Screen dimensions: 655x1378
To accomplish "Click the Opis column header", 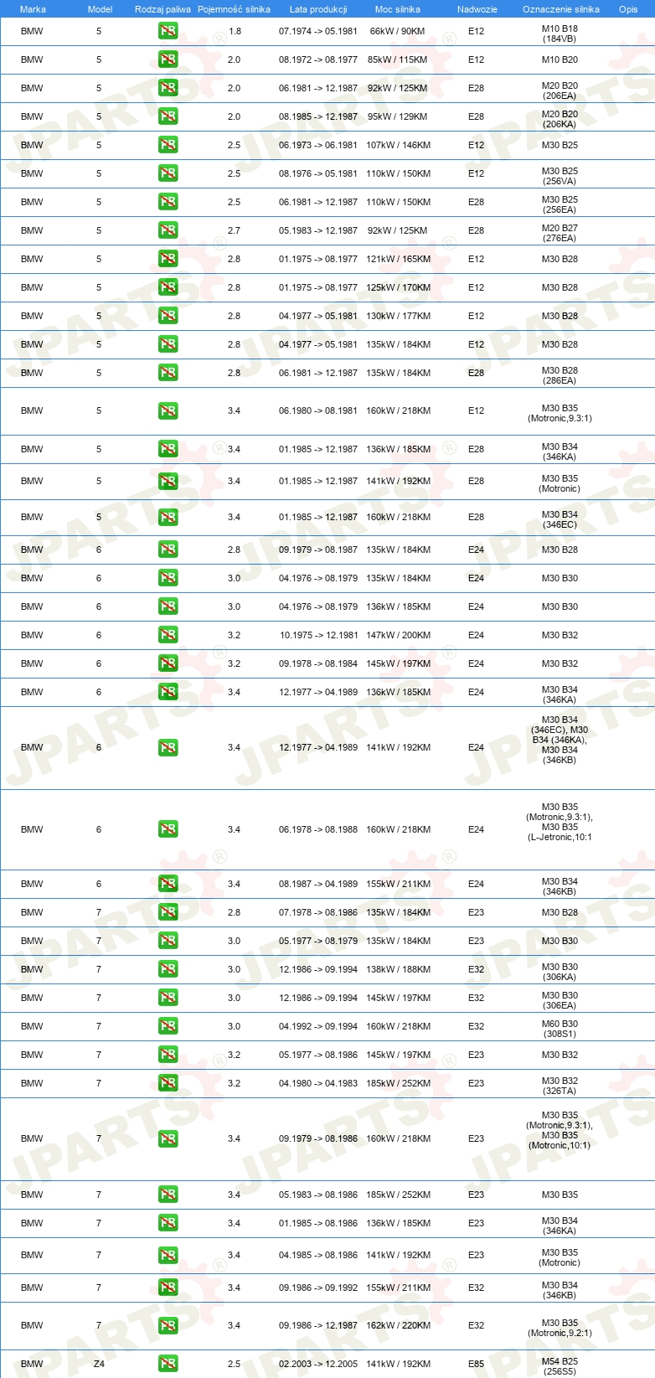I will tap(628, 9).
